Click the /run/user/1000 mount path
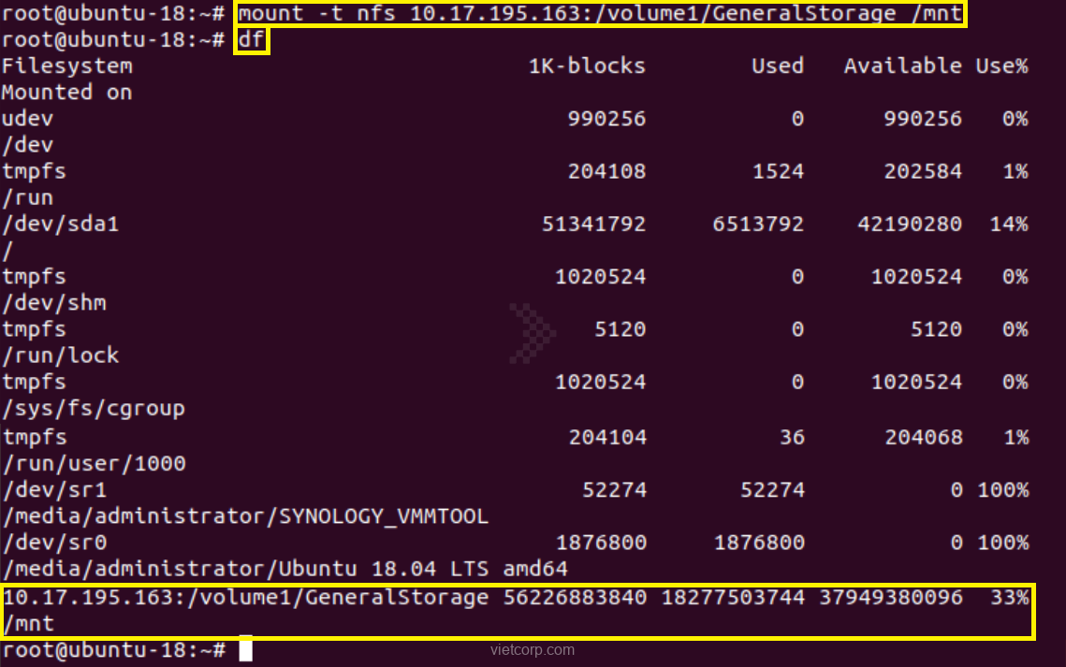Image resolution: width=1066 pixels, height=667 pixels. tap(94, 463)
